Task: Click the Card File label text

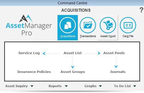Action: click(128, 36)
